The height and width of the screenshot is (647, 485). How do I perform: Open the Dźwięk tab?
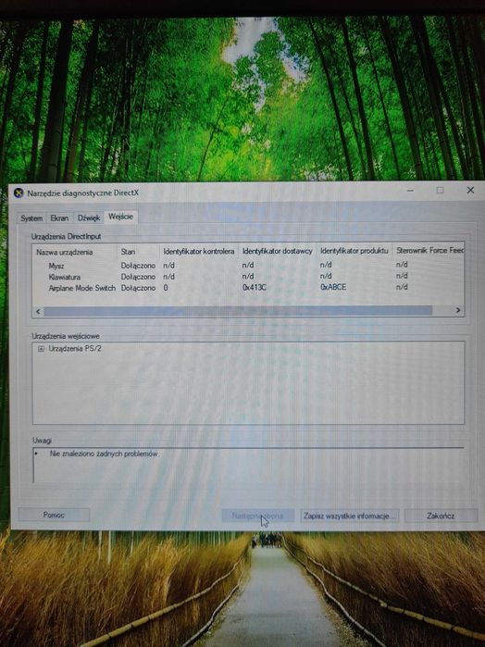89,218
